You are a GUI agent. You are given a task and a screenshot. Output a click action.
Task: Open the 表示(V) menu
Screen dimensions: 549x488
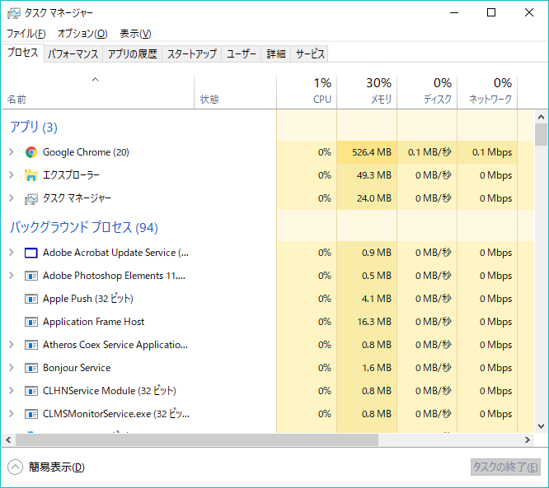pyautogui.click(x=135, y=34)
